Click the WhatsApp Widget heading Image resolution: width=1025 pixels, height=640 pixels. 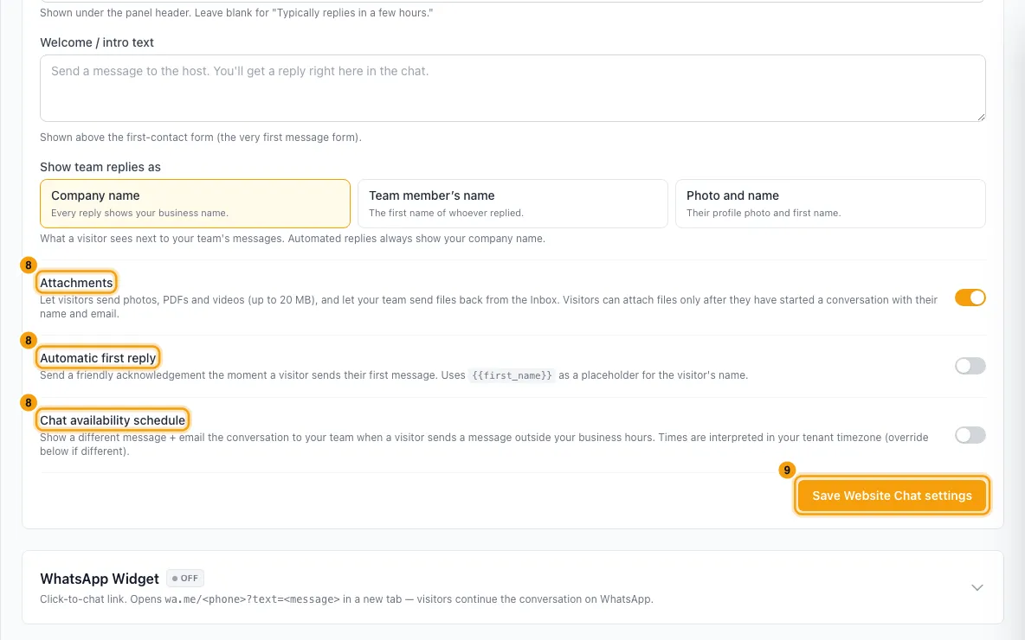(100, 579)
